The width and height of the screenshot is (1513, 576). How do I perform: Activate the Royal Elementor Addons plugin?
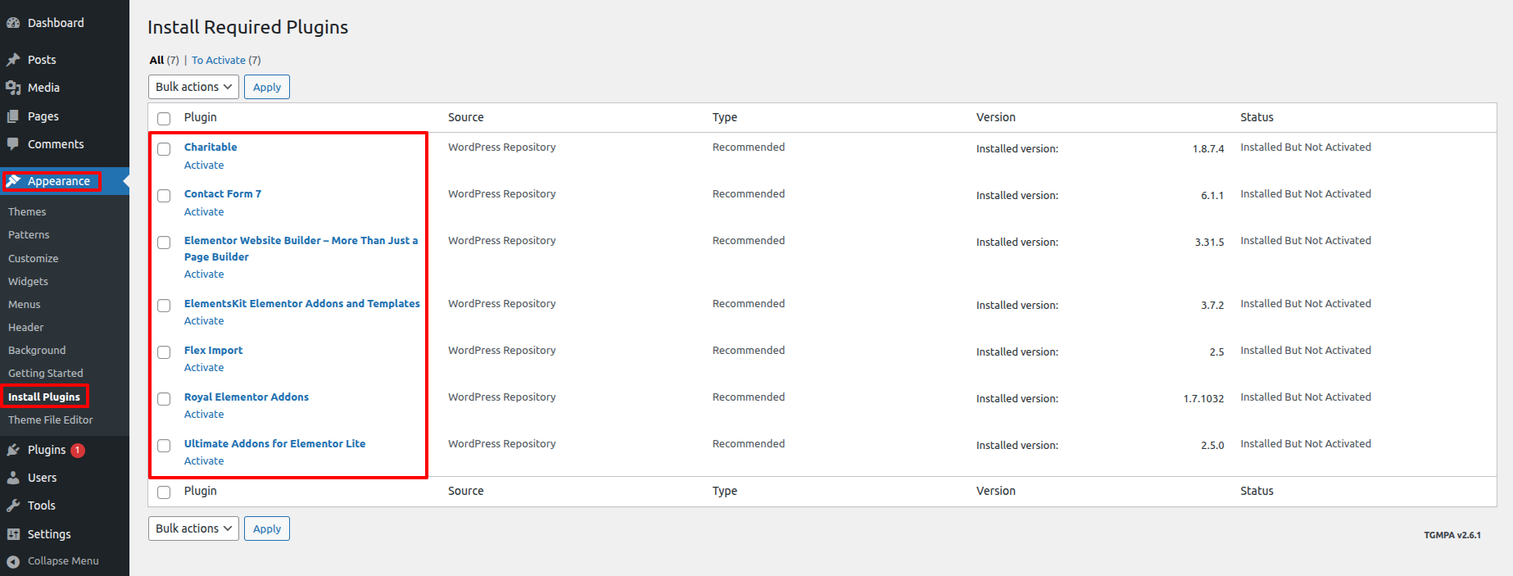pos(204,415)
